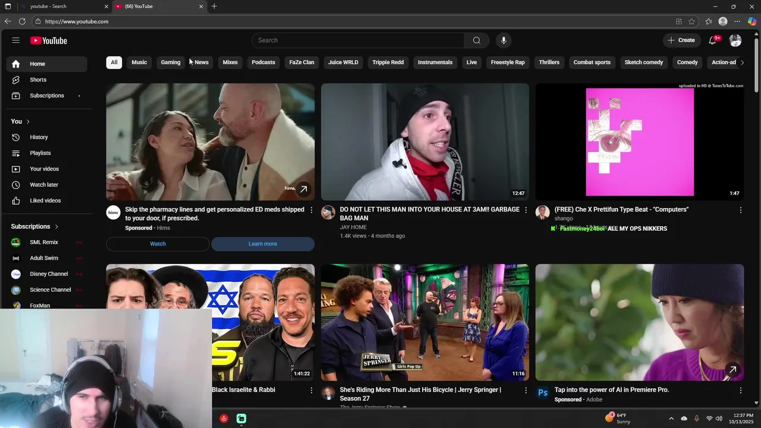This screenshot has width=761, height=428.
Task: Open options for Che X Prettifun video
Action: [740, 210]
